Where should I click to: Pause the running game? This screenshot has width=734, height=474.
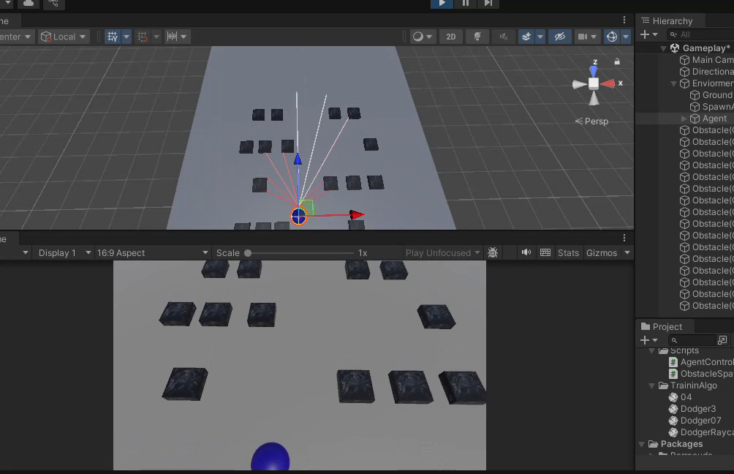point(466,4)
